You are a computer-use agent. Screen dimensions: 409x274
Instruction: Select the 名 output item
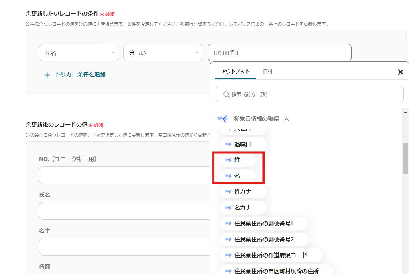pos(237,176)
